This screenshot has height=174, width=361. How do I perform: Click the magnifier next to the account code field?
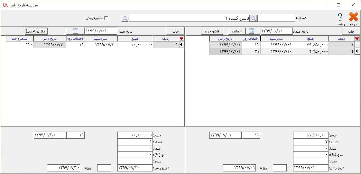click(254, 18)
